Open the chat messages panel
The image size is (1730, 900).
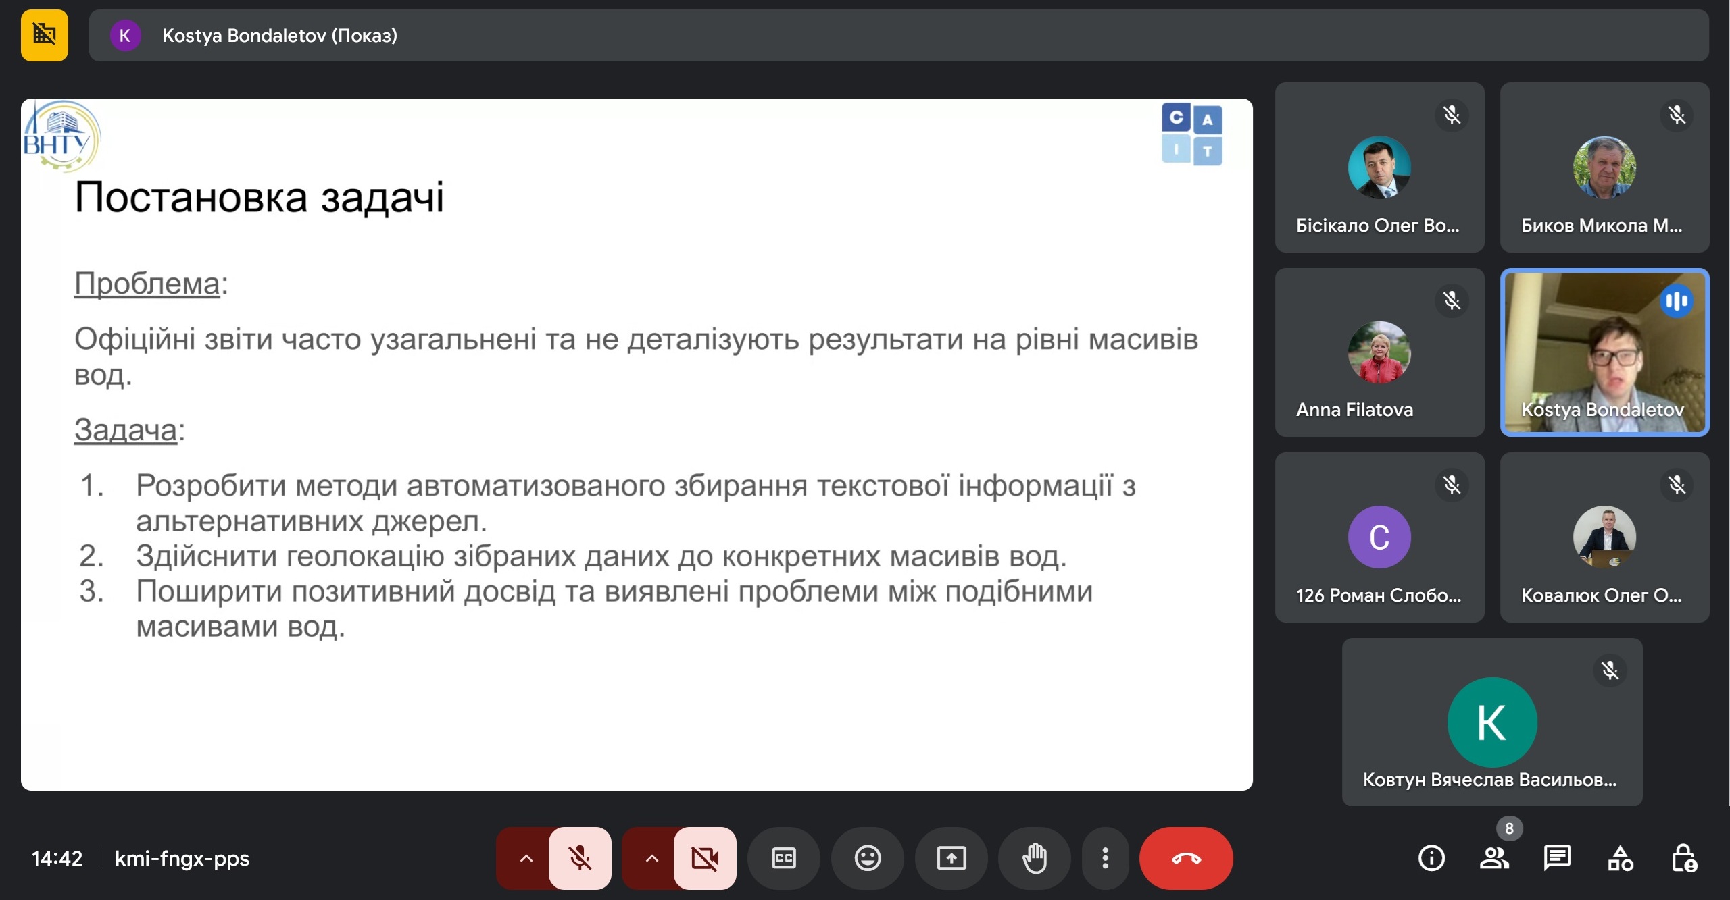coord(1557,858)
